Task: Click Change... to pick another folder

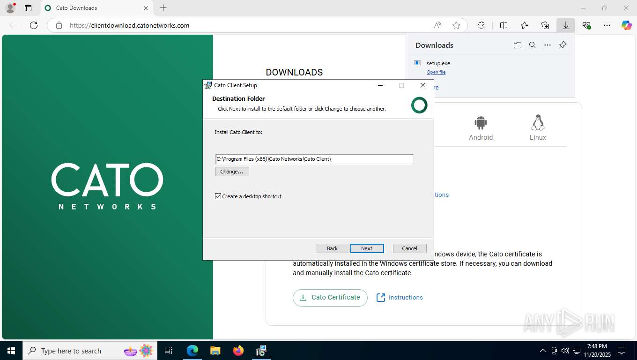Action: point(232,172)
